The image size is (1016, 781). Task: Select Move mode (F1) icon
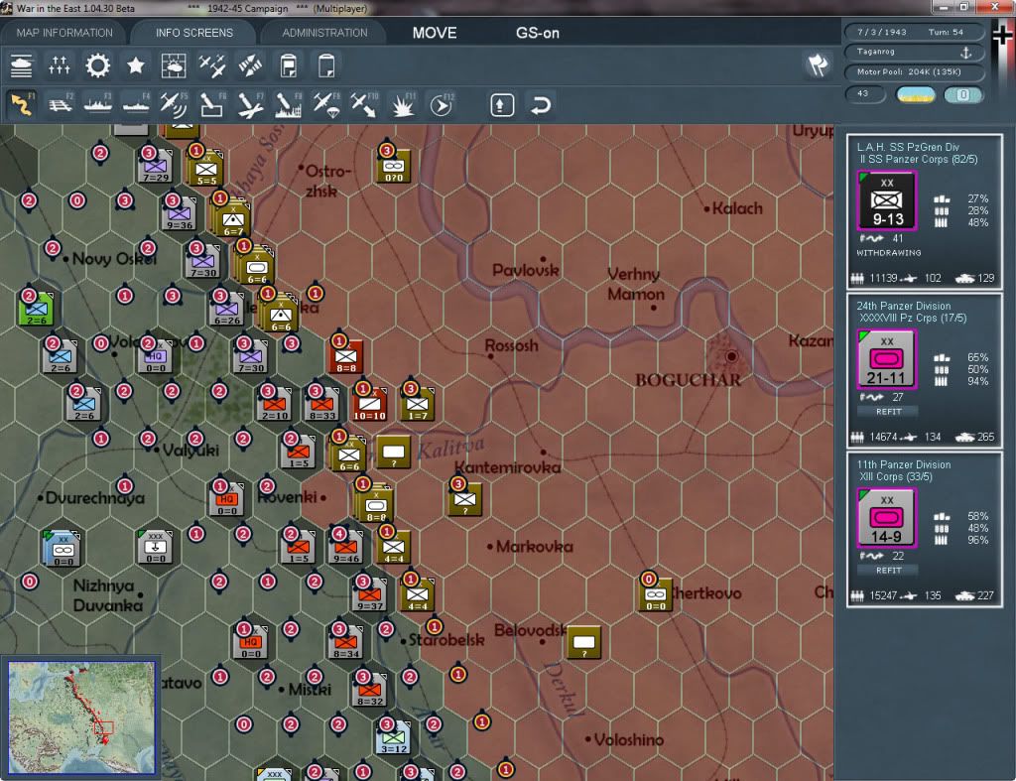coord(22,104)
